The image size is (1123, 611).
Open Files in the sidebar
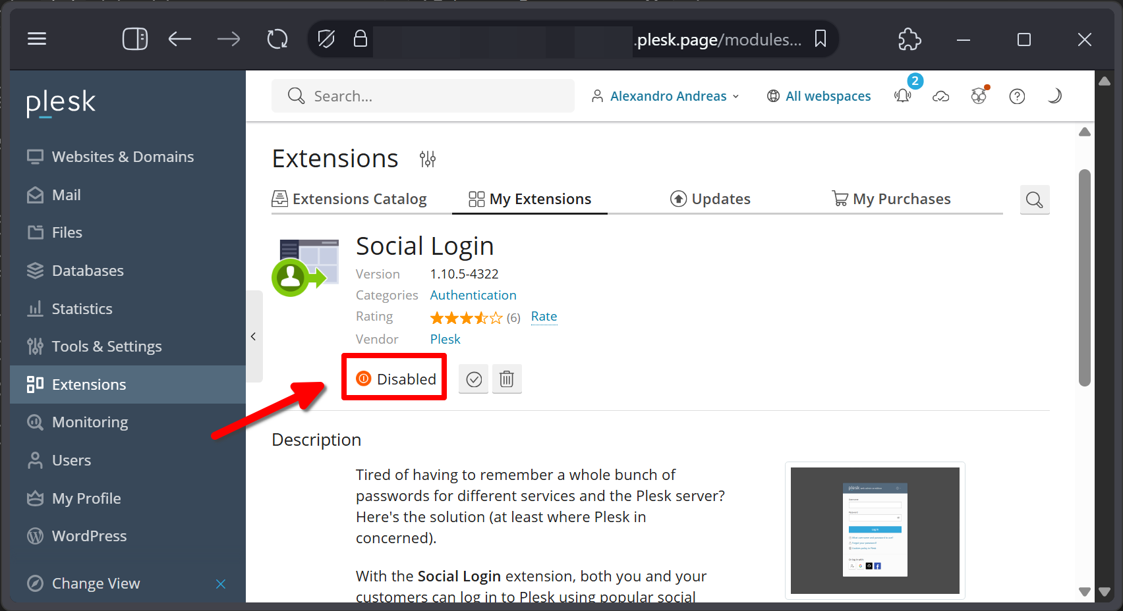click(x=128, y=232)
